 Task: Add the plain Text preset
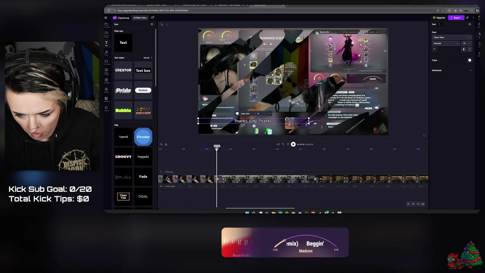click(123, 43)
